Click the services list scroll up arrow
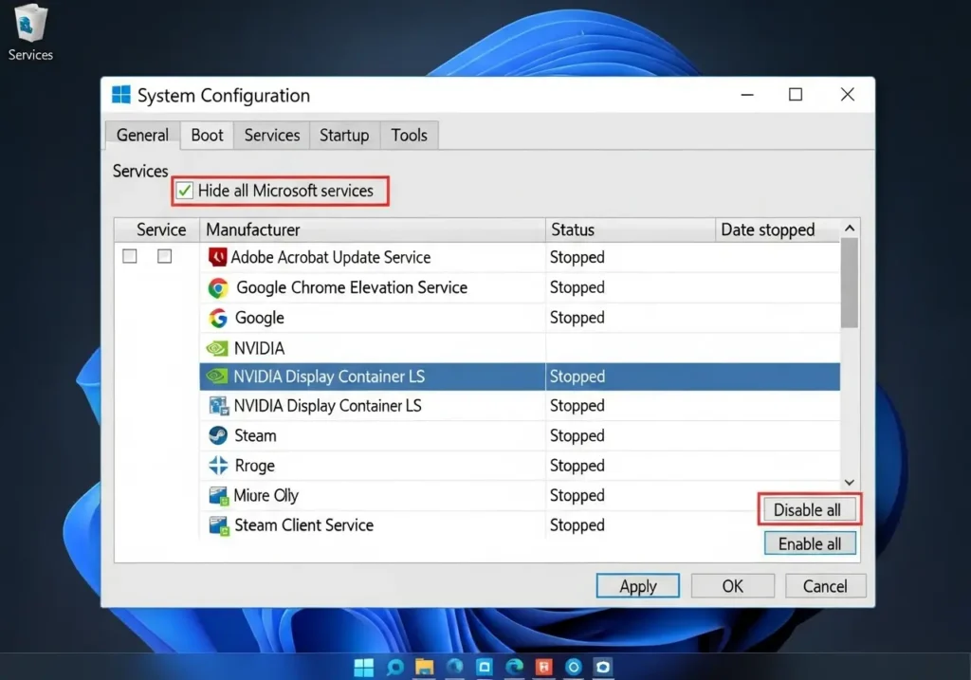This screenshot has height=680, width=971. point(850,229)
